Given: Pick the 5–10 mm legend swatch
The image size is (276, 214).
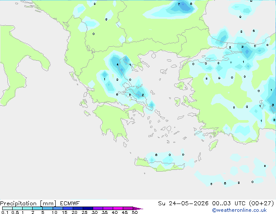Looking at the screenshot, I should click(x=47, y=208).
